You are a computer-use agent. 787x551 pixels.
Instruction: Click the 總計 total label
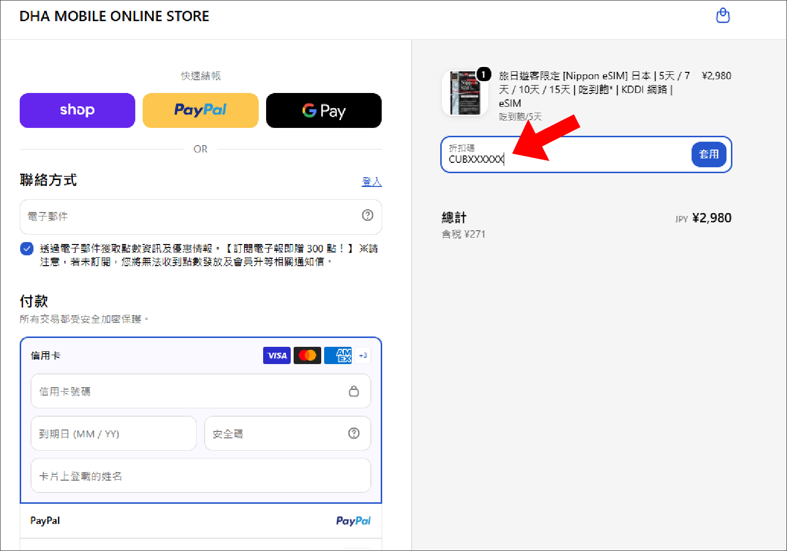tap(454, 217)
